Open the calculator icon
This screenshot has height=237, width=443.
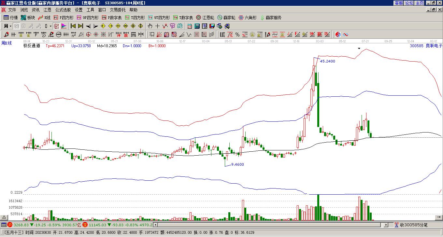pos(197,26)
